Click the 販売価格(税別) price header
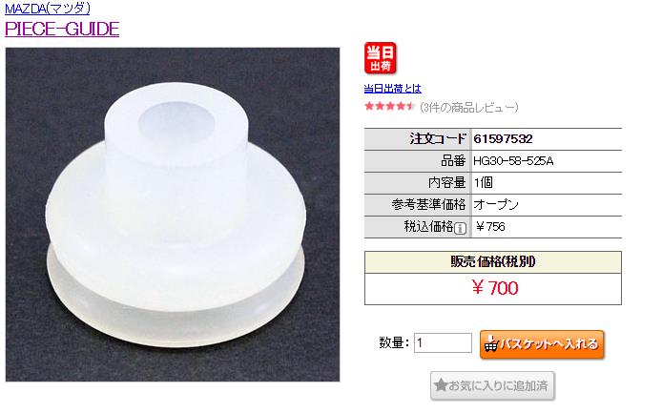Screen dimensions: 662x413 pyautogui.click(x=493, y=262)
